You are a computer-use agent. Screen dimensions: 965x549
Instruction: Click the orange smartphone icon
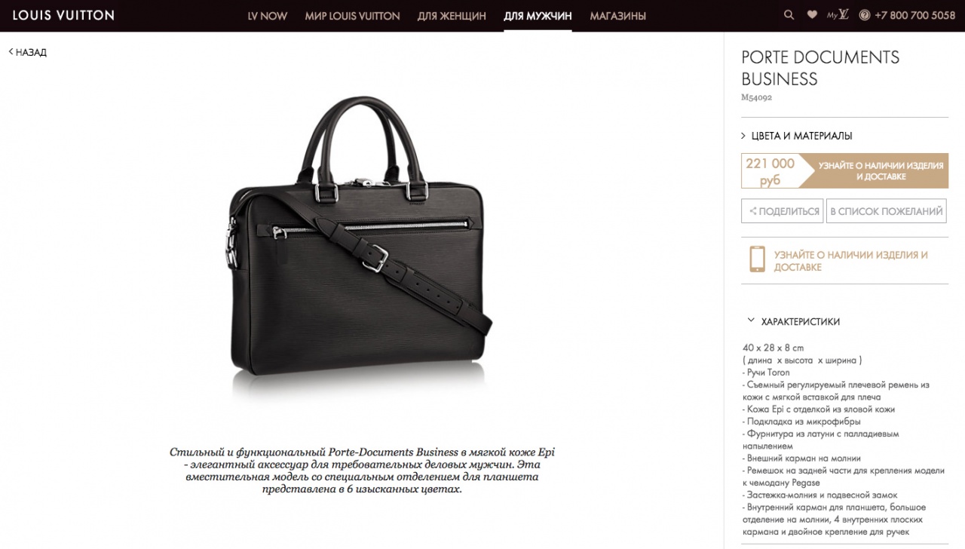[757, 258]
